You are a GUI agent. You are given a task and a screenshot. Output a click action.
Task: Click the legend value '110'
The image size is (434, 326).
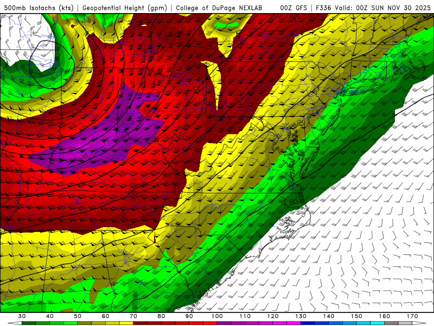click(245, 316)
